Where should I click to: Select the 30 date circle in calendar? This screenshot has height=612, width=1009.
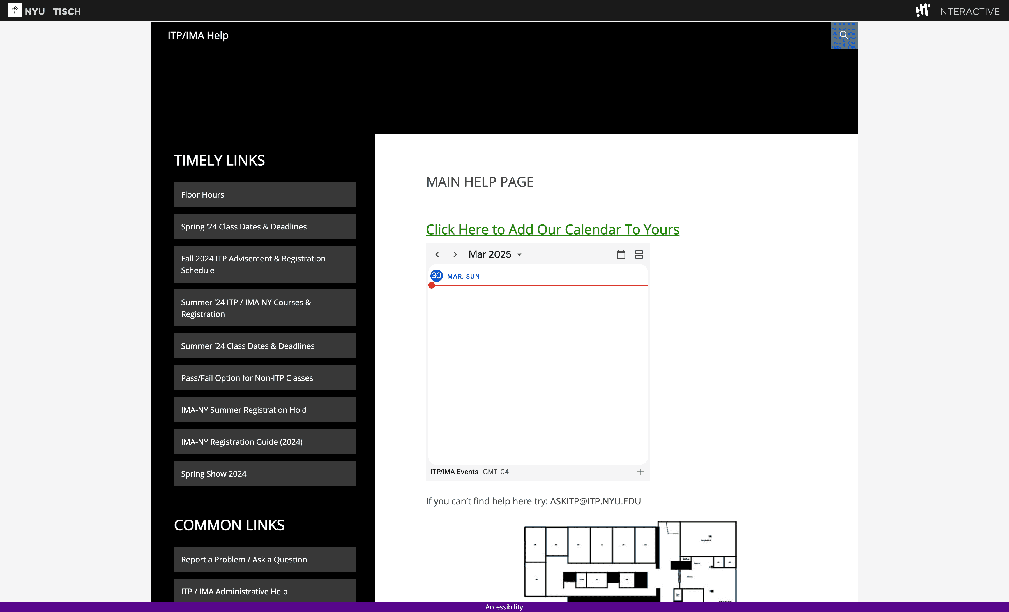pos(437,276)
